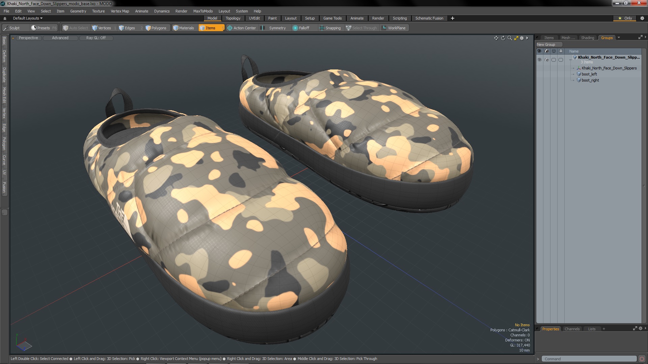Viewport: 648px width, 364px height.
Task: Click the viewport zoom magnifier icon
Action: [510, 38]
